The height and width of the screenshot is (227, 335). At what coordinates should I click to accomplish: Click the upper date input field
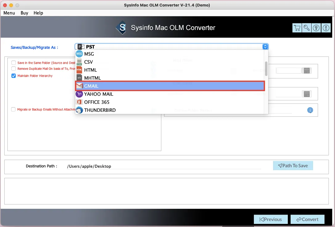tap(288, 71)
